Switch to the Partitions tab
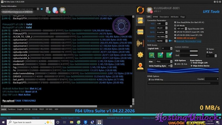222x125 pixels. 11,109
